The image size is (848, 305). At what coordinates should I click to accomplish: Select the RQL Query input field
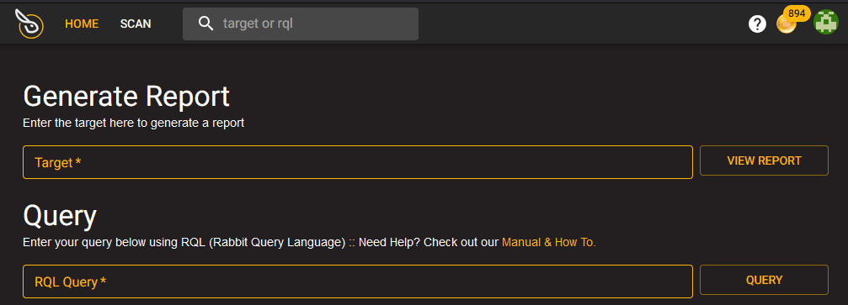point(358,281)
